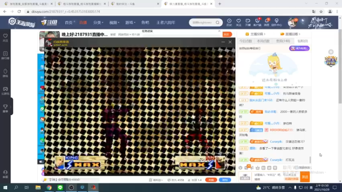
Task: Bookmark this page with the star icon
Action: [x=321, y=12]
